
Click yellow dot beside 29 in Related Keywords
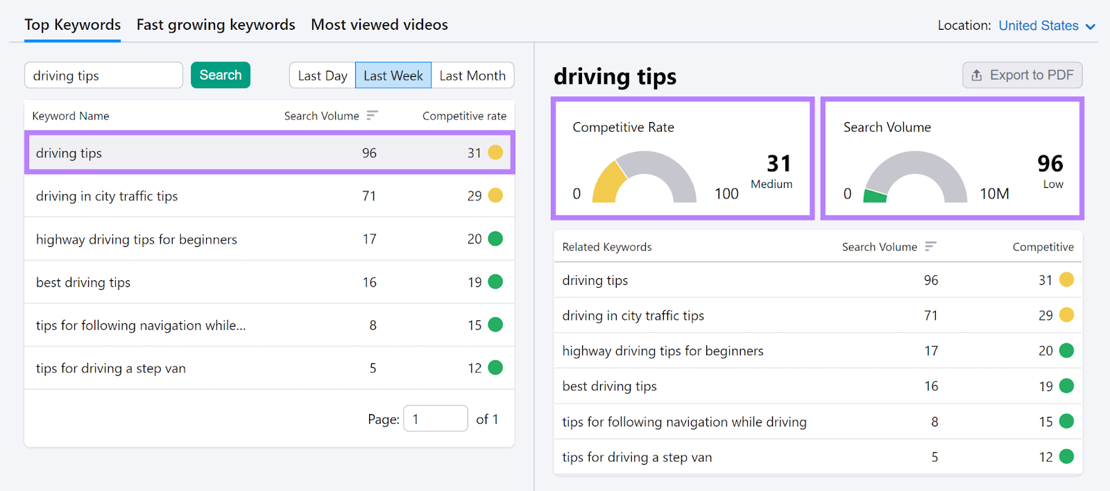coord(1067,315)
